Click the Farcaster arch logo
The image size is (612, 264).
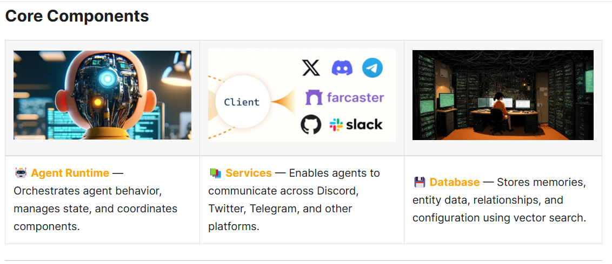[314, 98]
